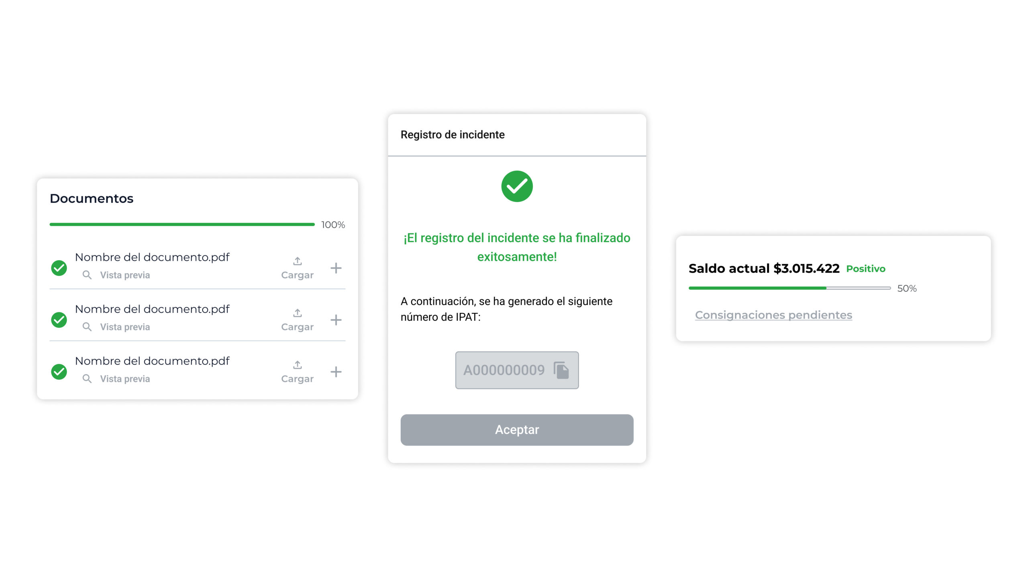Click the Documentos 100% progress bar
Viewport: 1028px width, 577px height.
point(182,225)
